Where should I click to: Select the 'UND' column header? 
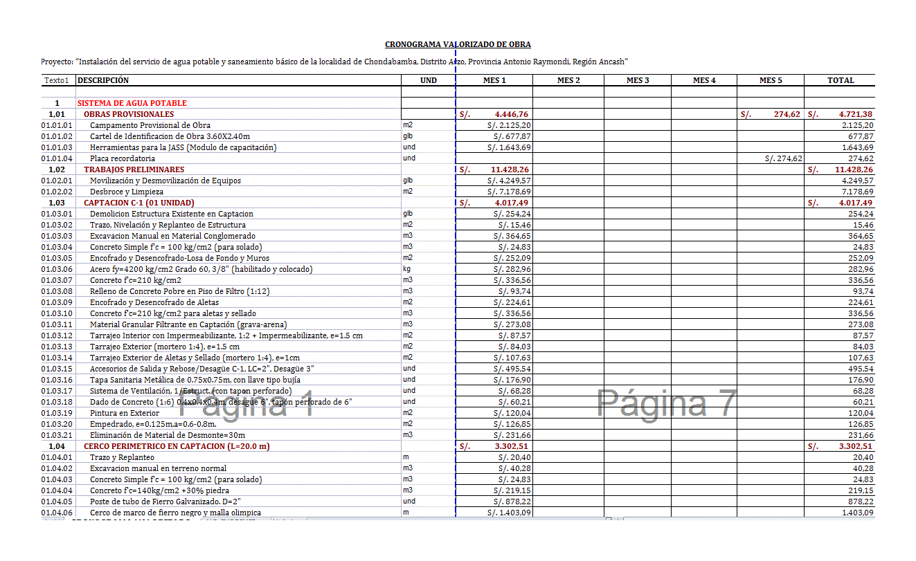click(429, 80)
